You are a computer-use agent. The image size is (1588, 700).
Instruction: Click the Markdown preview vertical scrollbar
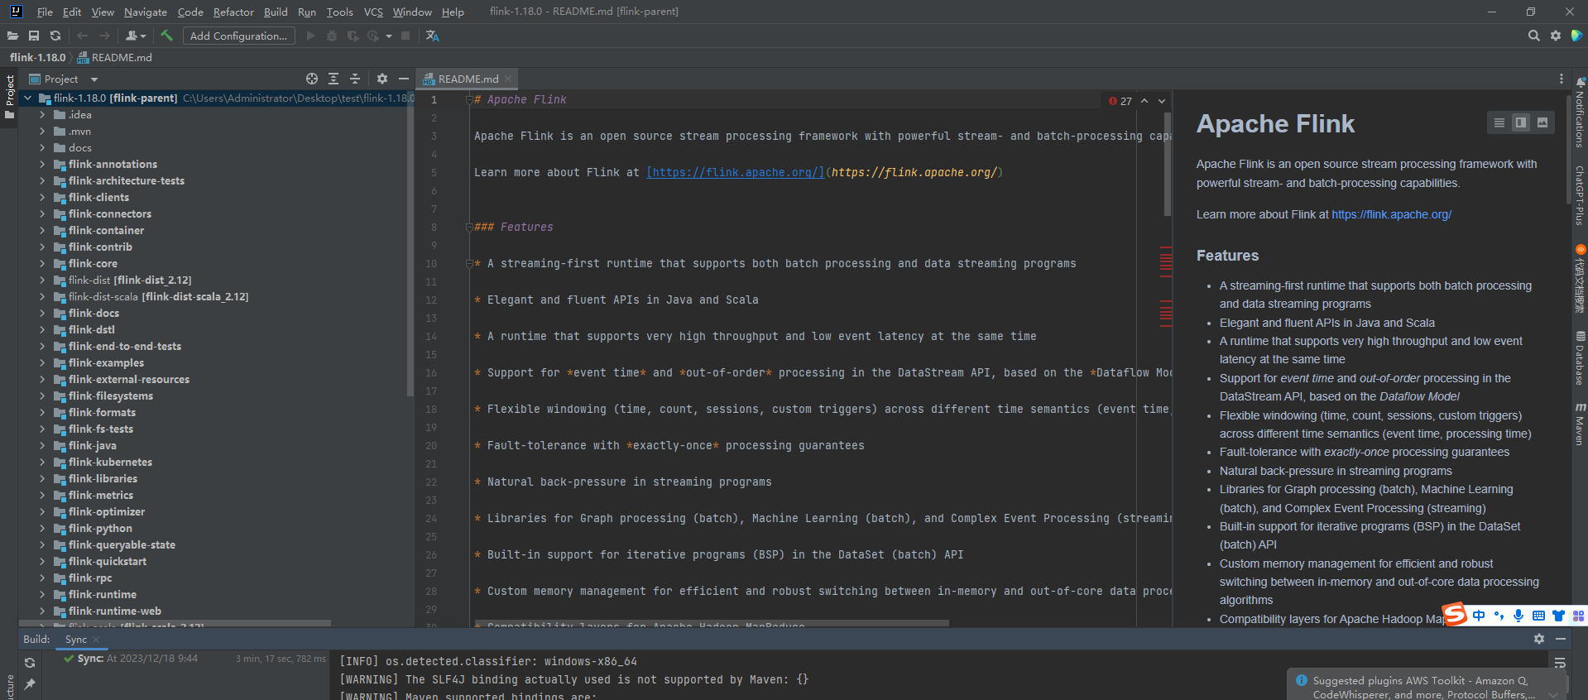click(1568, 149)
